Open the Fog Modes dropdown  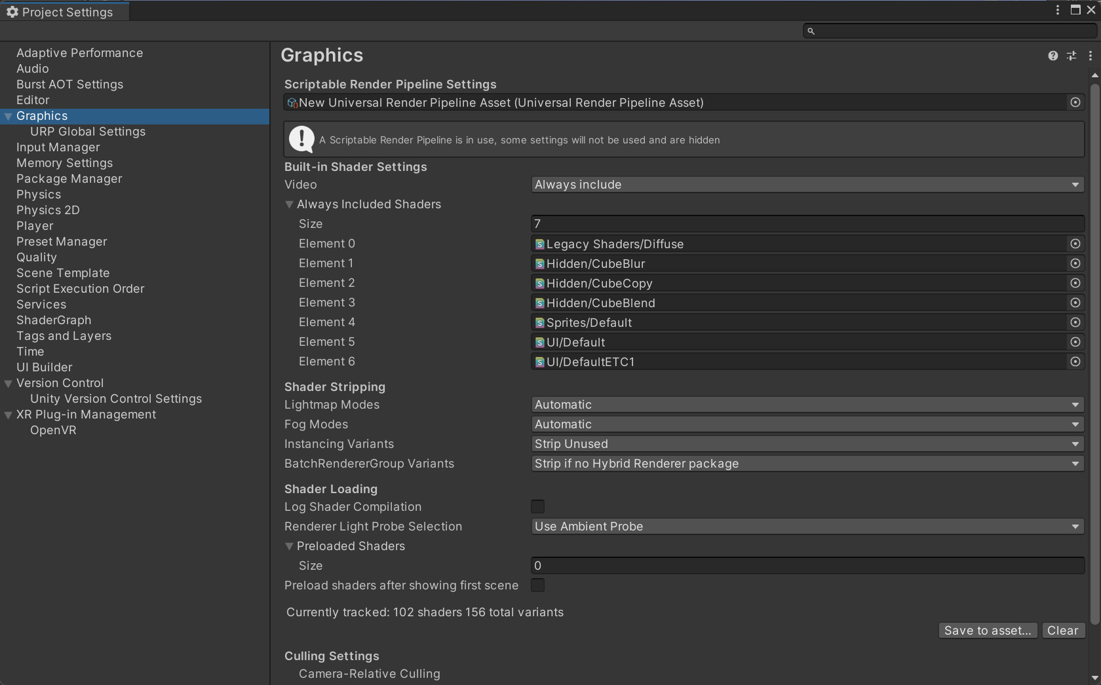coord(807,424)
